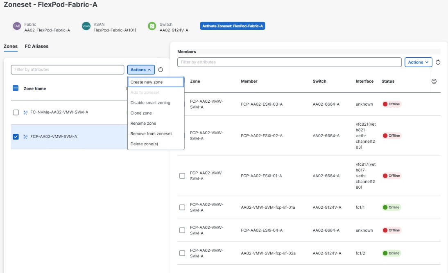Choose Delete zone(s)

coord(156,144)
